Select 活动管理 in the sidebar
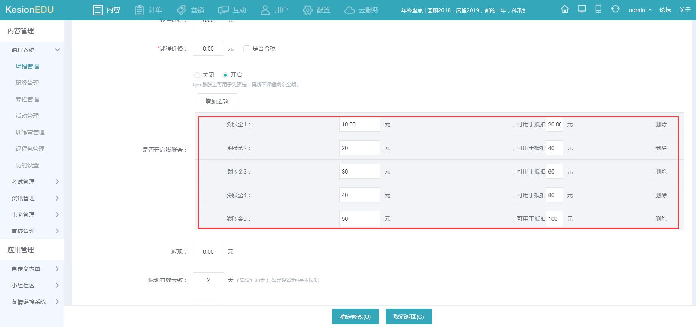 [x=27, y=116]
